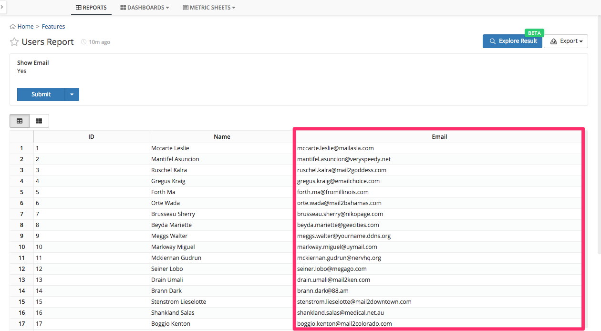Switch to grid table view
The height and width of the screenshot is (331, 601).
(x=20, y=121)
